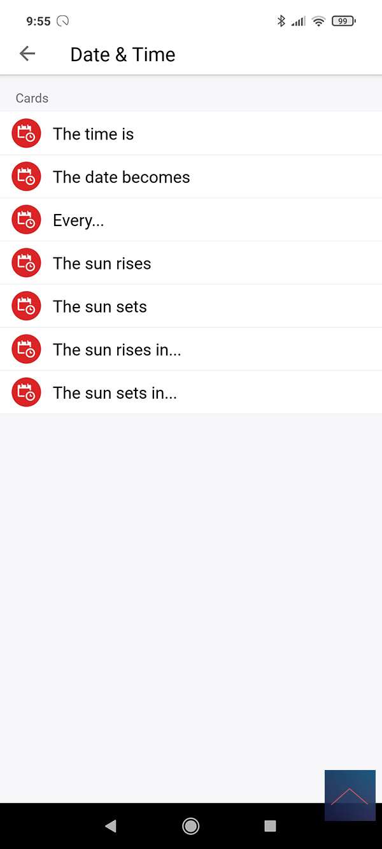Screen dimensions: 382x849
Task: Tap the icon beside "The date becomes"
Action: click(26, 177)
